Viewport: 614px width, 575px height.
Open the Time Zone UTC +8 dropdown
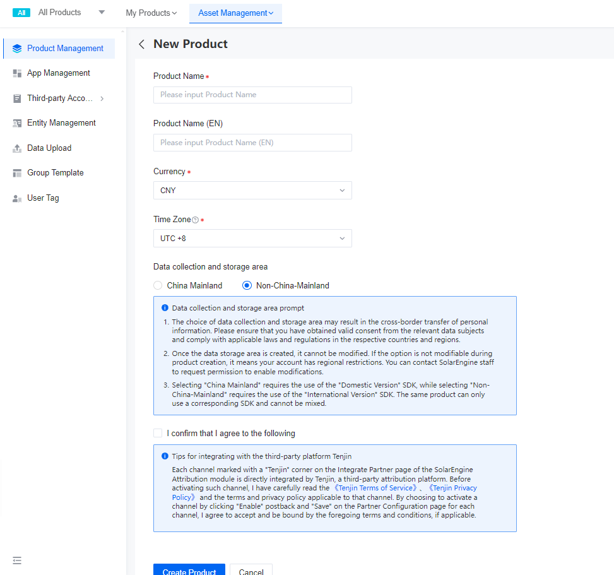252,238
